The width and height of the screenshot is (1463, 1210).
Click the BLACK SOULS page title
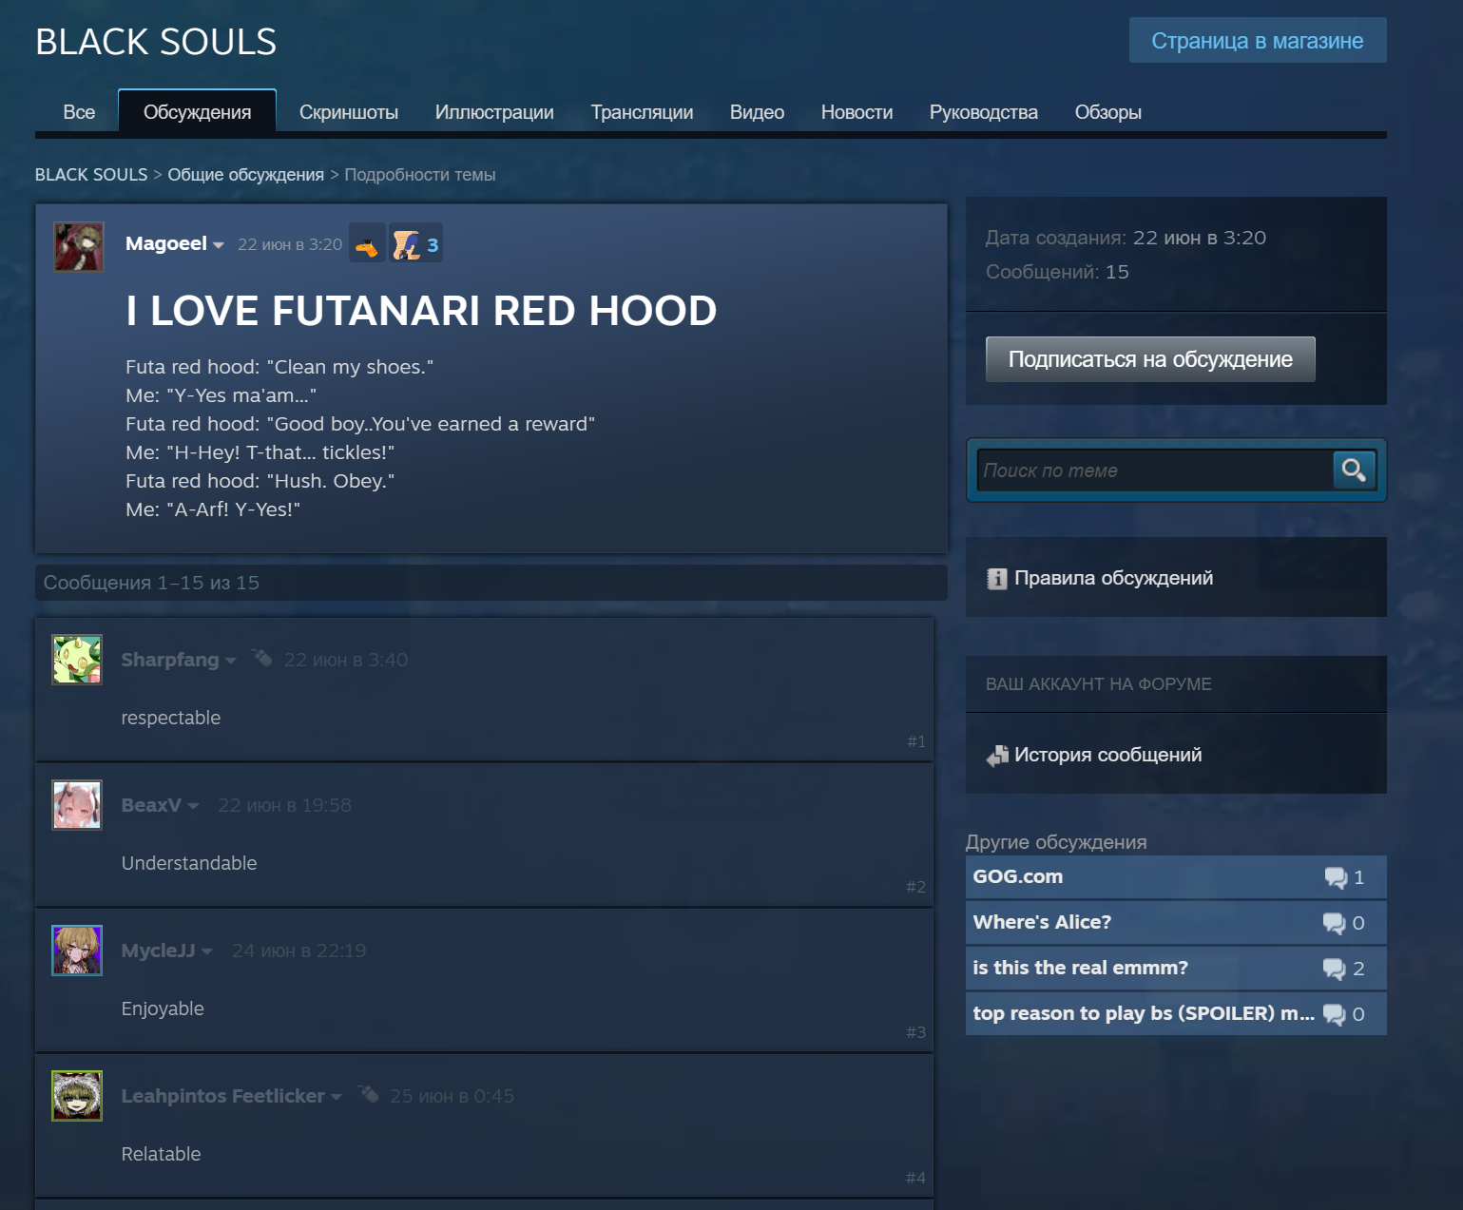tap(156, 42)
